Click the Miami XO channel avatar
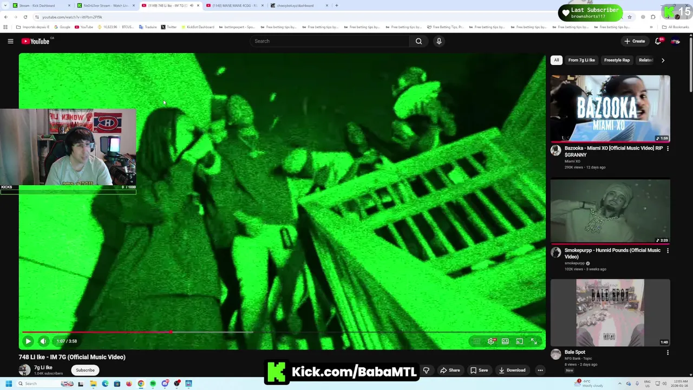693x390 pixels. point(556,151)
